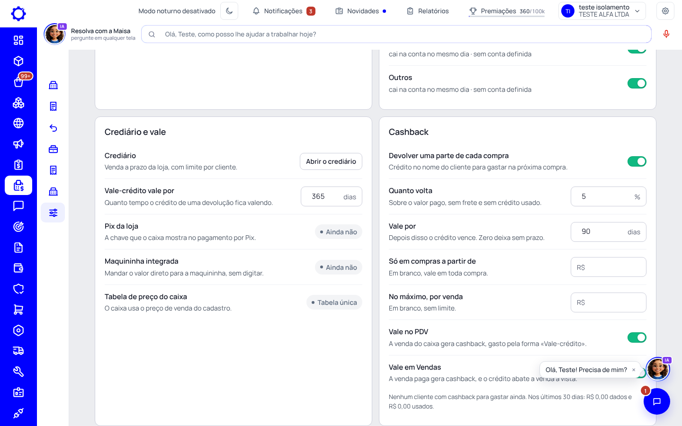Screen dimensions: 682x426
Task: Open Notificações in the top bar
Action: click(x=284, y=11)
